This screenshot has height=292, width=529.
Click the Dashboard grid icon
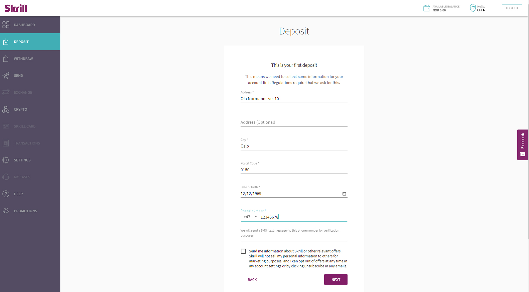click(x=6, y=25)
